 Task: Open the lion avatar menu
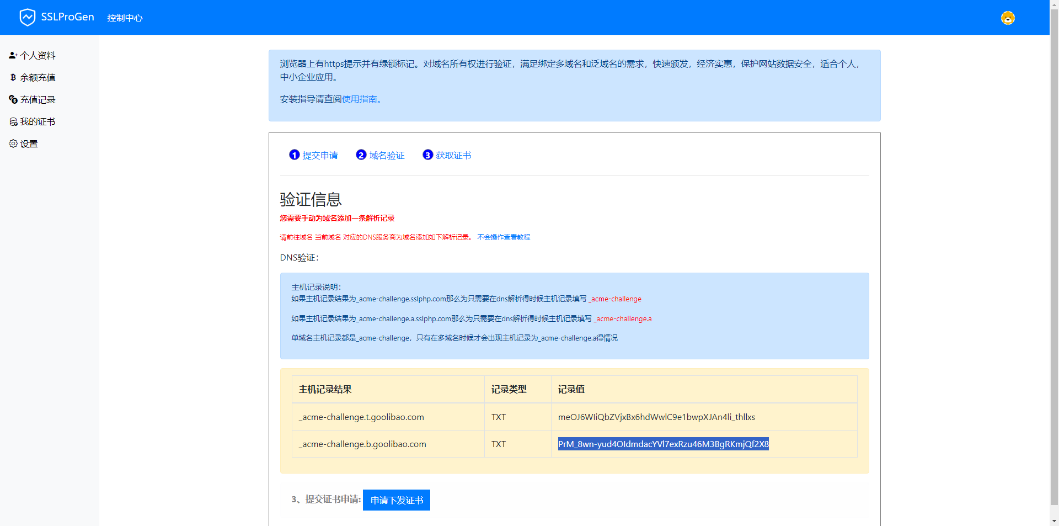click(1007, 18)
